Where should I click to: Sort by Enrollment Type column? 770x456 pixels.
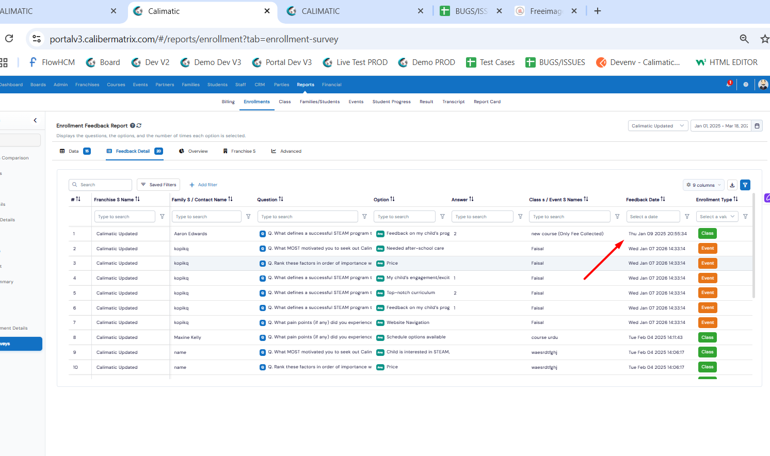pos(735,200)
